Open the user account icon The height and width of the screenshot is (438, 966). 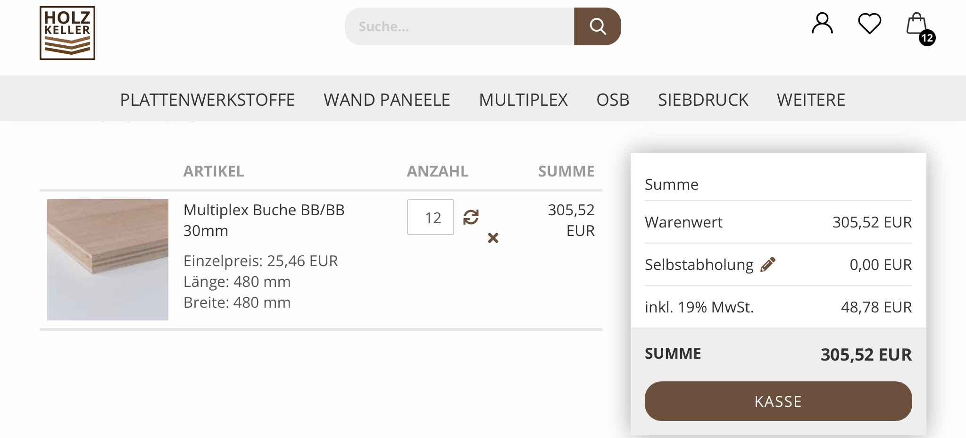[x=822, y=24]
